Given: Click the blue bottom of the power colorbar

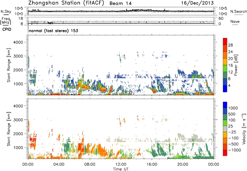Looking at the screenshot, I should [x=225, y=89].
